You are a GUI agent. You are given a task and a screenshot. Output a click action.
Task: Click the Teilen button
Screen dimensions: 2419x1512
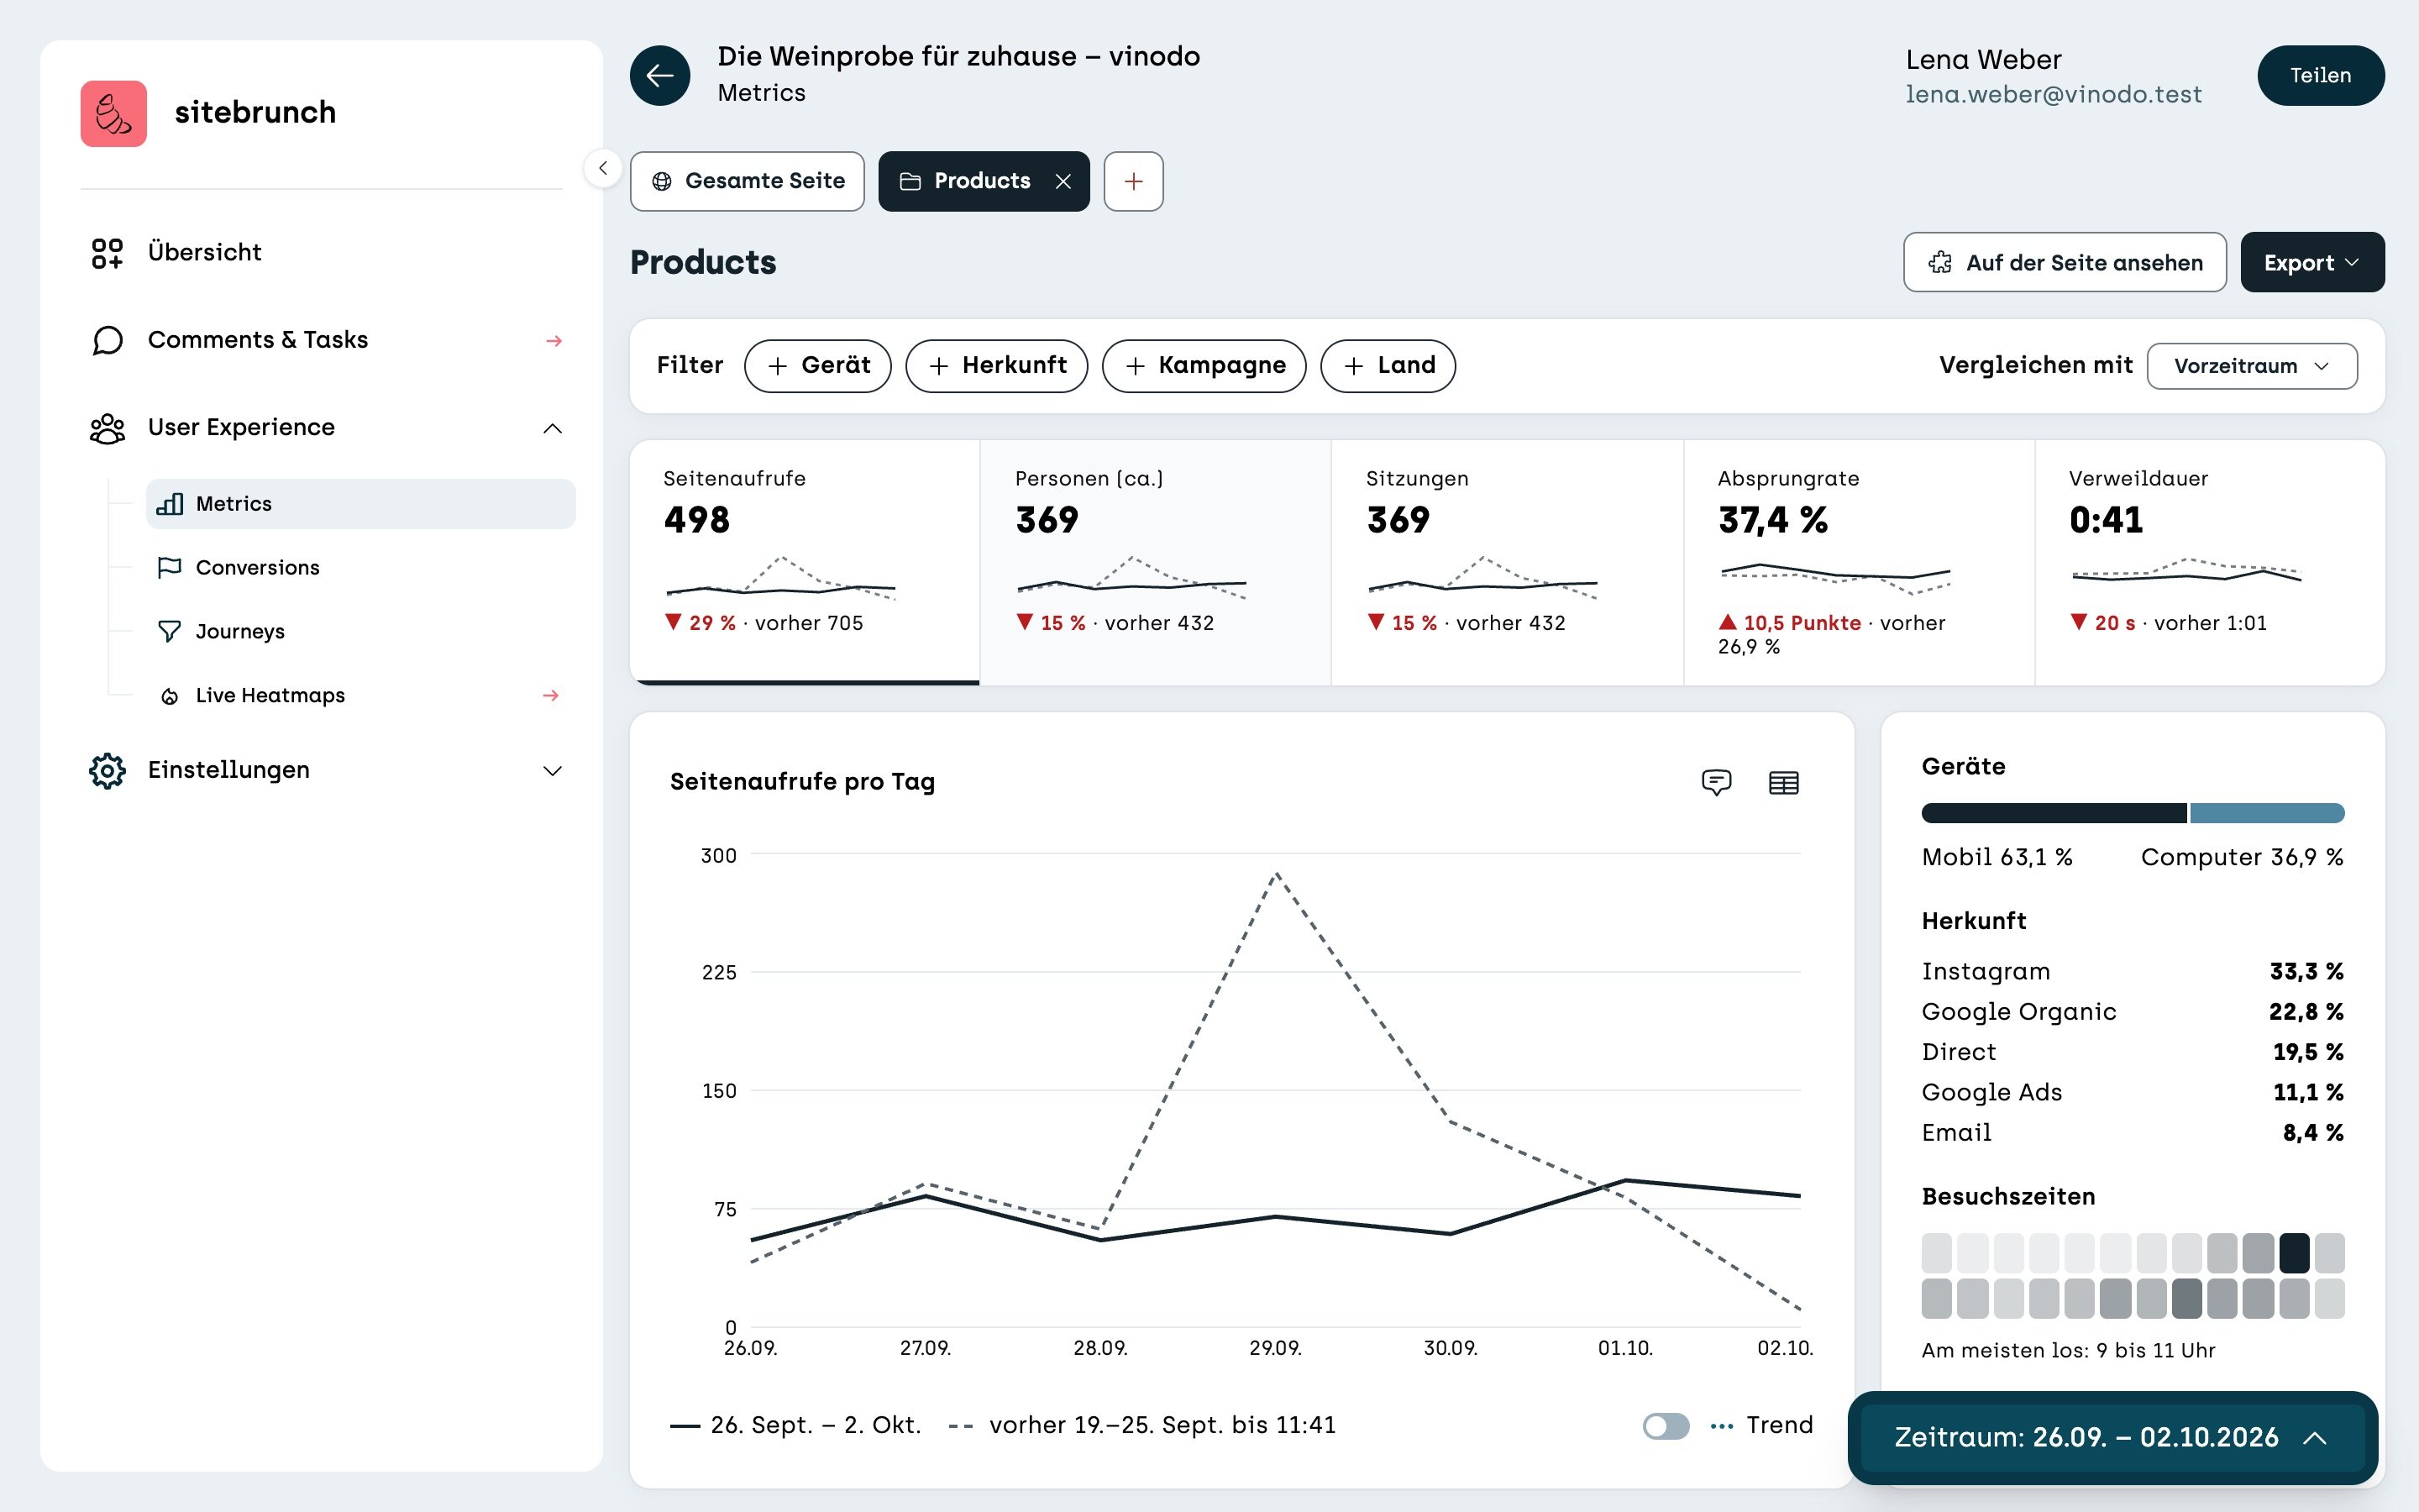tap(2320, 75)
